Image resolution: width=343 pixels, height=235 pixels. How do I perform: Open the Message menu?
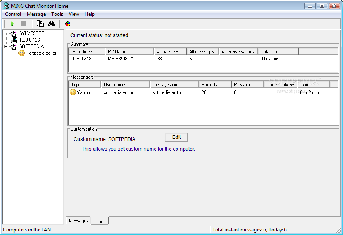click(36, 14)
